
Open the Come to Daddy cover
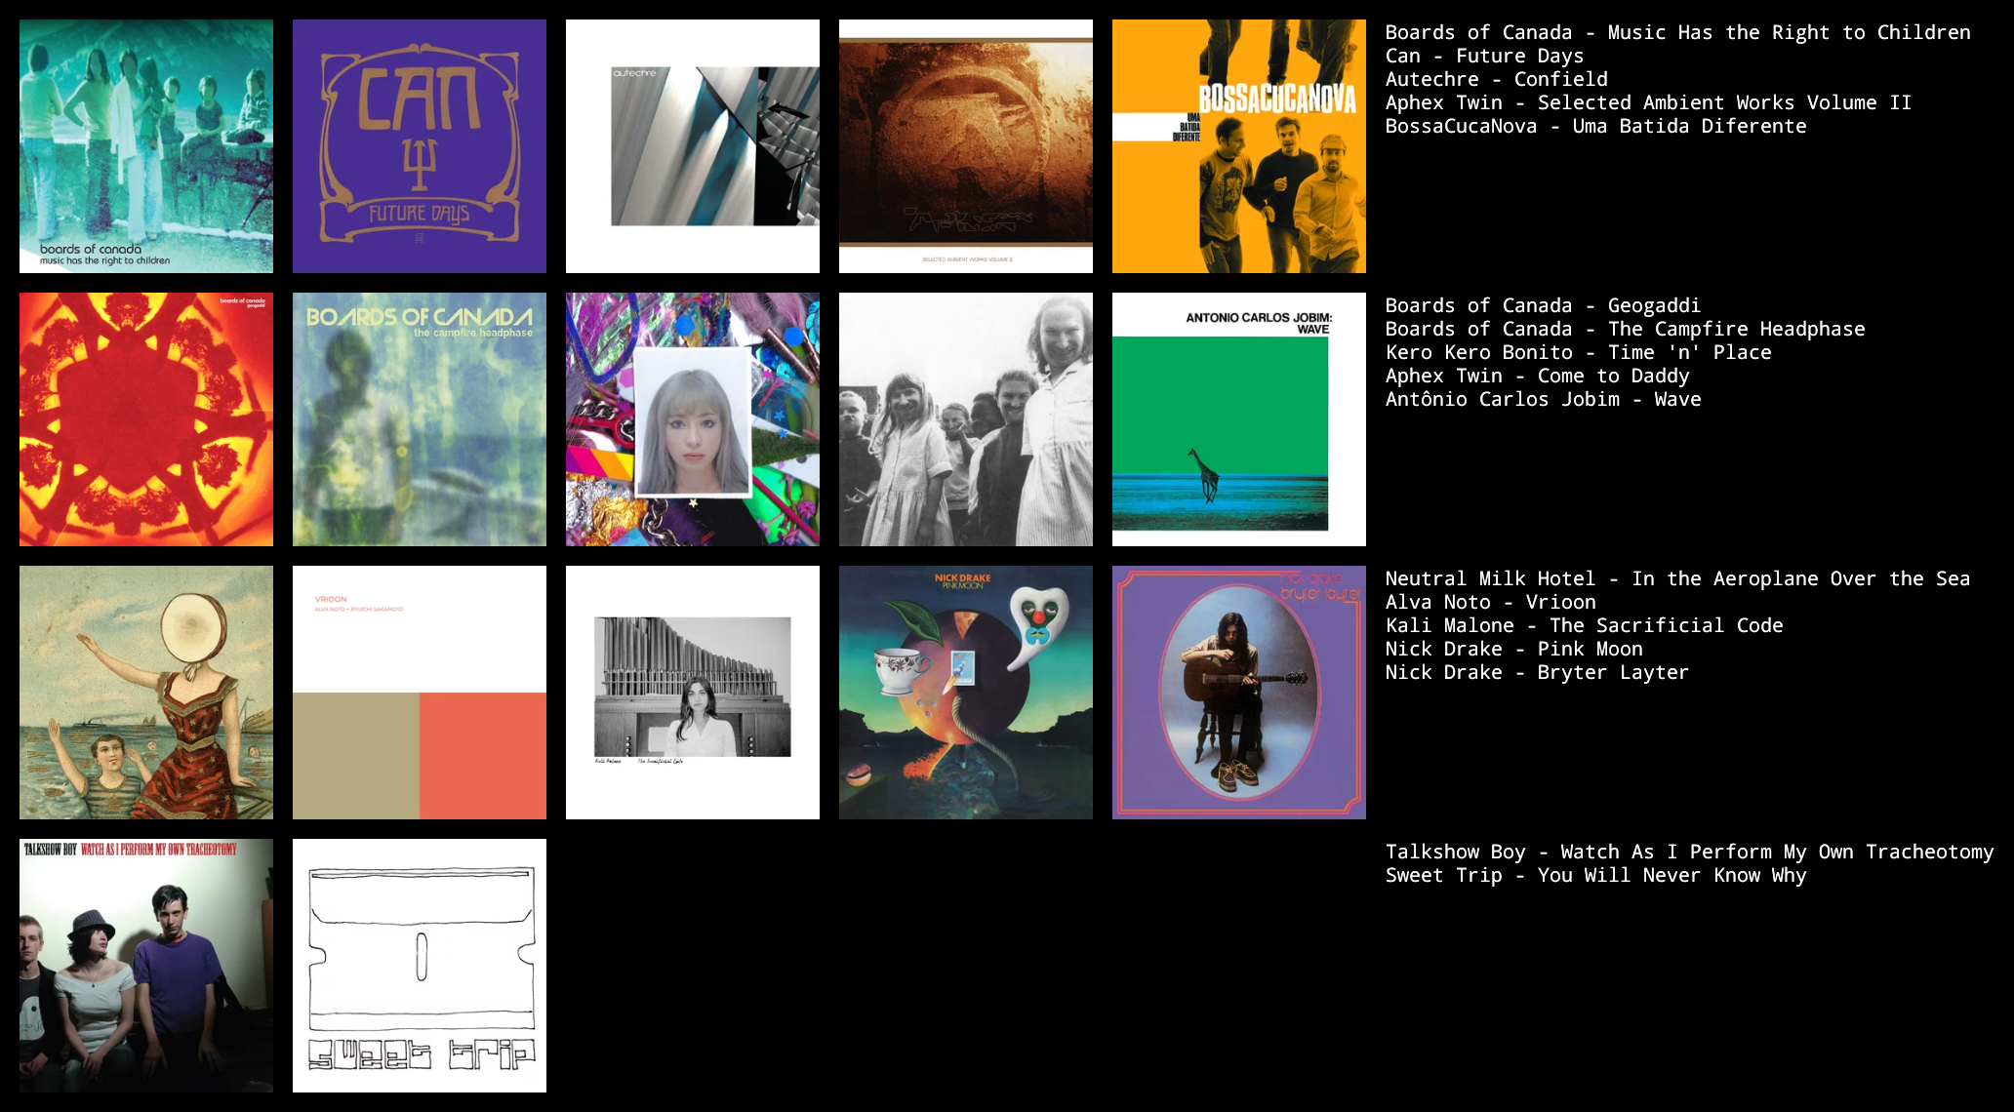[966, 419]
